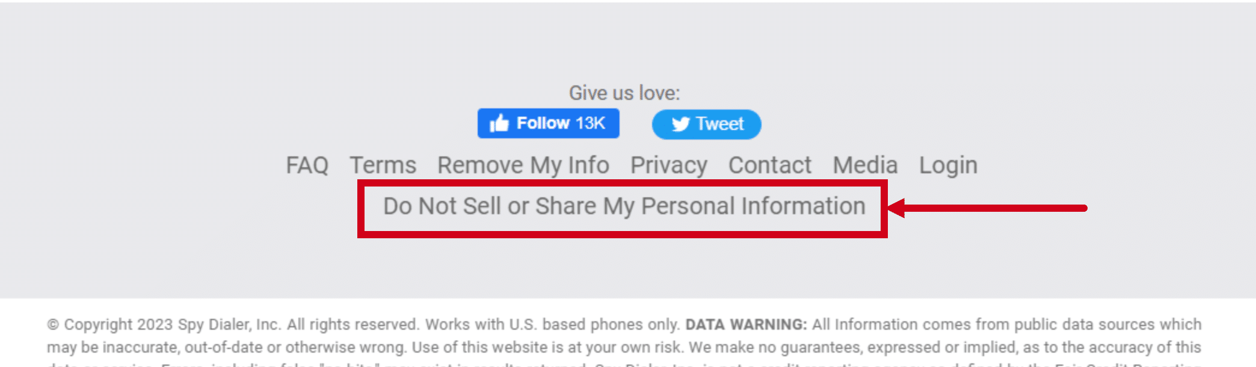Open the Terms link
Screen dimensions: 1256x367
(x=383, y=165)
